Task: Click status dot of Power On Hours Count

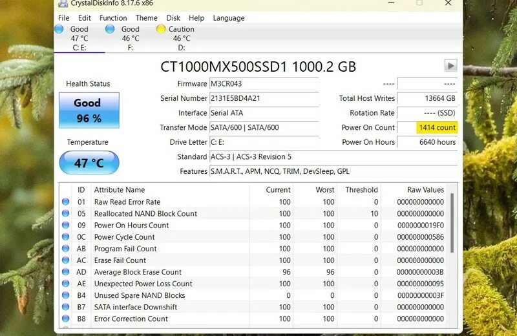Action: [x=66, y=225]
